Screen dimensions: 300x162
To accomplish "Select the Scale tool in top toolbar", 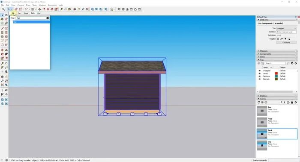I will (x=56, y=9).
